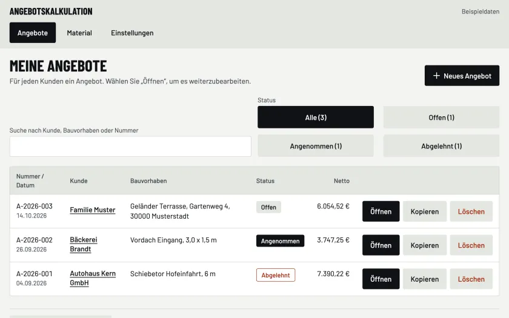Click the Schiebetor Hofeinfahrt project description
Image resolution: width=509 pixels, height=318 pixels.
click(x=173, y=274)
